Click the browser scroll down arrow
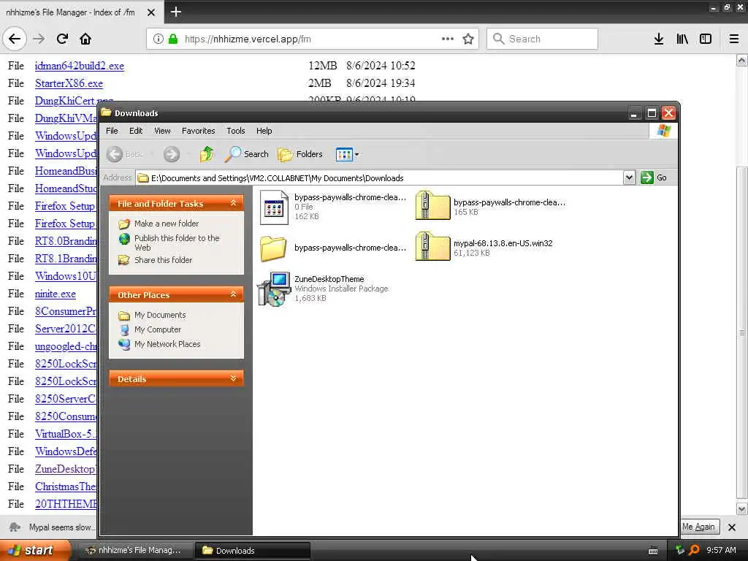The image size is (748, 561). click(742, 509)
